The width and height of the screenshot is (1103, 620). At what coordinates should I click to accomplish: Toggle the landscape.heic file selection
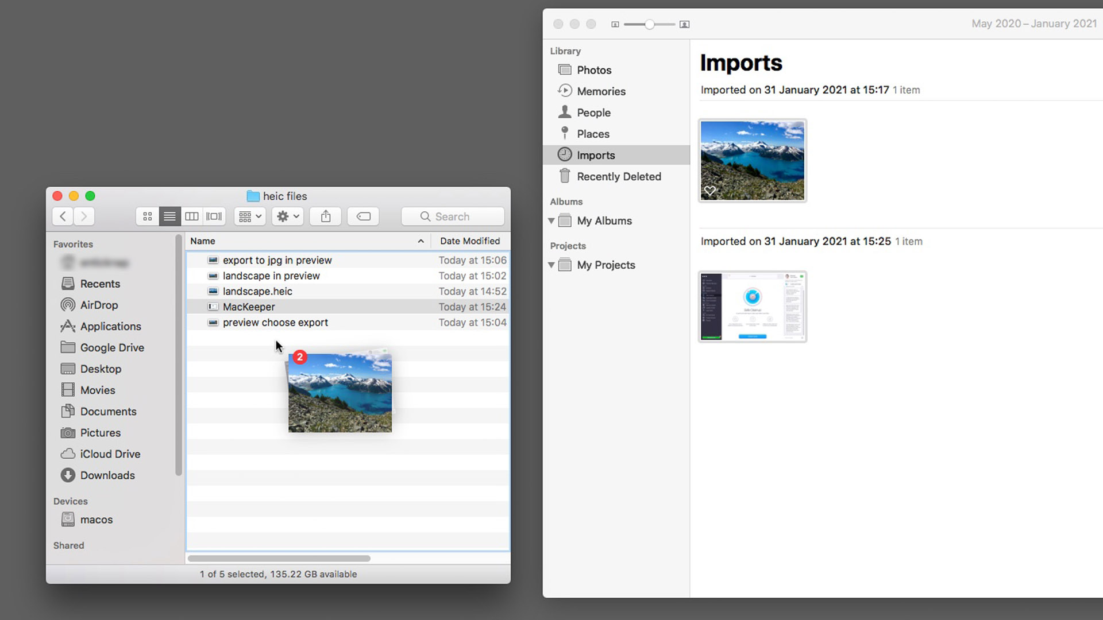pos(257,292)
